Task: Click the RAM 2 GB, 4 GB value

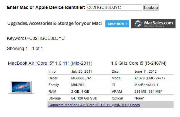Action: pyautogui.click(x=80, y=91)
